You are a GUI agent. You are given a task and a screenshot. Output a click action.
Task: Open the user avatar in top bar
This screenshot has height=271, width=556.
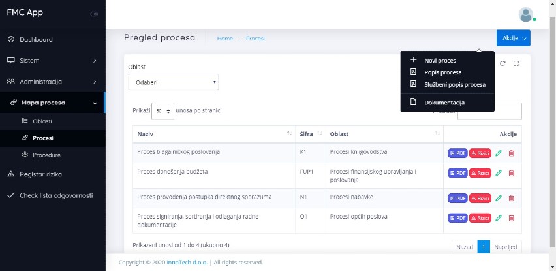[x=525, y=14]
